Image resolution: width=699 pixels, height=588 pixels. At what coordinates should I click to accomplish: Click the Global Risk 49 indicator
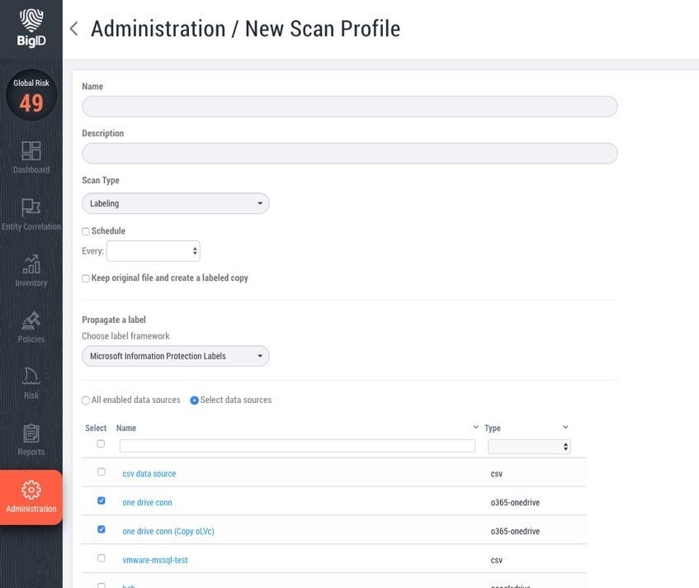tap(31, 96)
